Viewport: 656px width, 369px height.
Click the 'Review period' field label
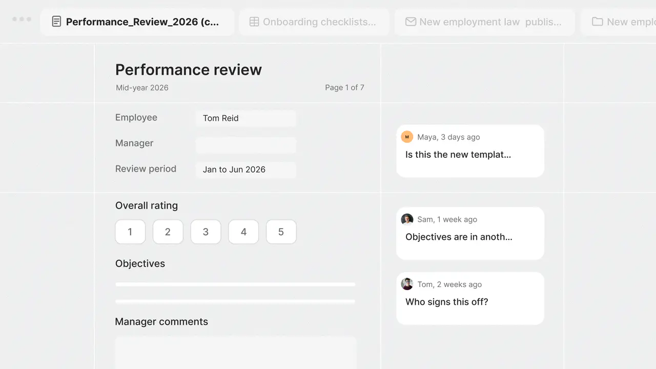tap(146, 169)
